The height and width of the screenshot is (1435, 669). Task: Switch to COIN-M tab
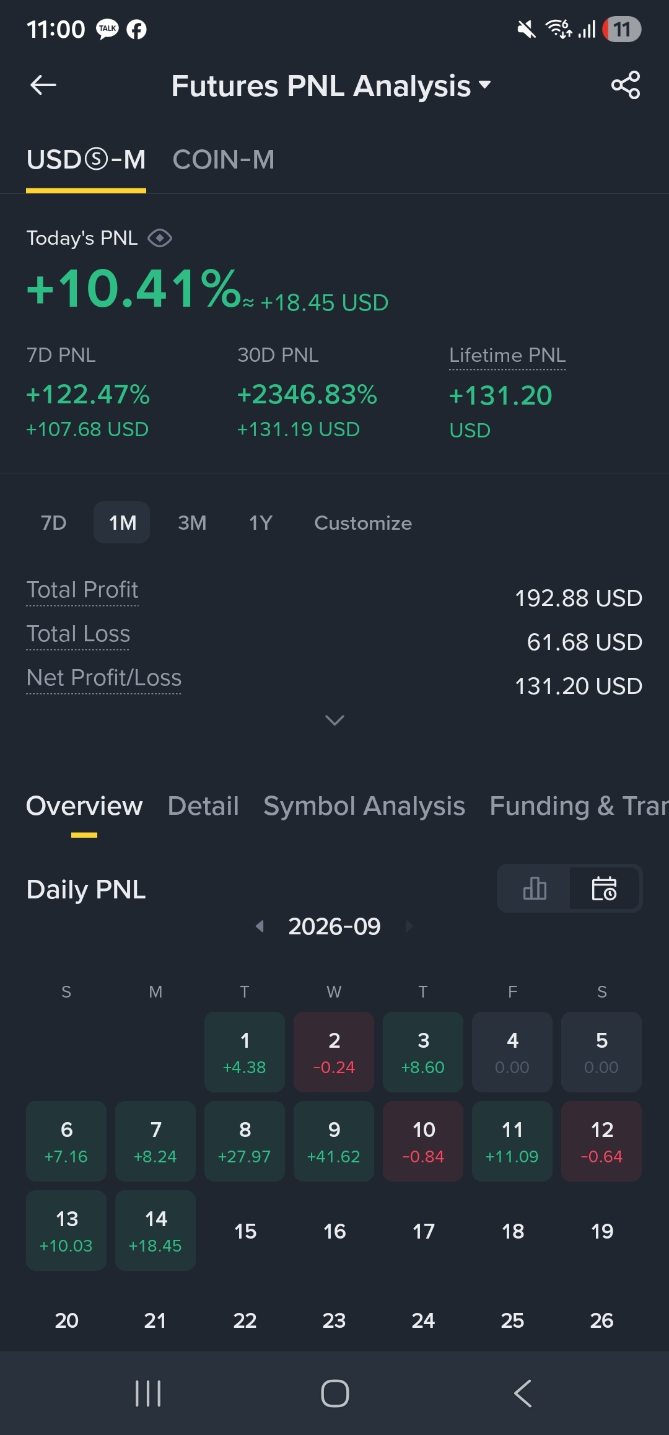(x=224, y=160)
